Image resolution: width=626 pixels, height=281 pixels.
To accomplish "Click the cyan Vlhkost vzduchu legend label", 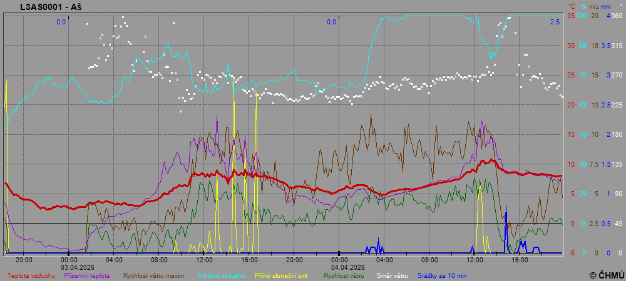I will pos(223,275).
